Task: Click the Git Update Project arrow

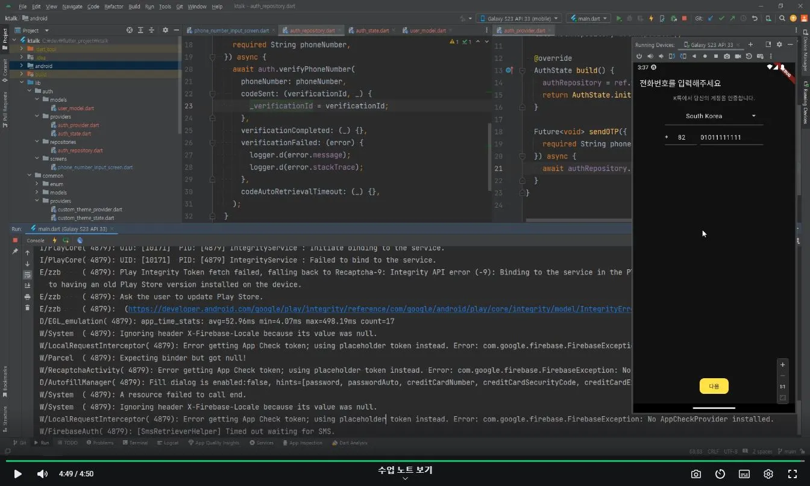Action: pyautogui.click(x=711, y=19)
